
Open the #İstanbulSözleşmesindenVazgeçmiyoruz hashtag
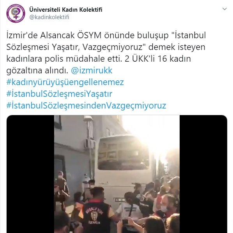click(86, 105)
